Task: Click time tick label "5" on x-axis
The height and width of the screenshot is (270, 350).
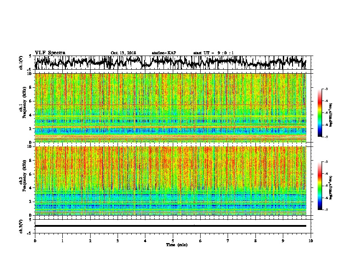Action: pyautogui.click(x=173, y=241)
